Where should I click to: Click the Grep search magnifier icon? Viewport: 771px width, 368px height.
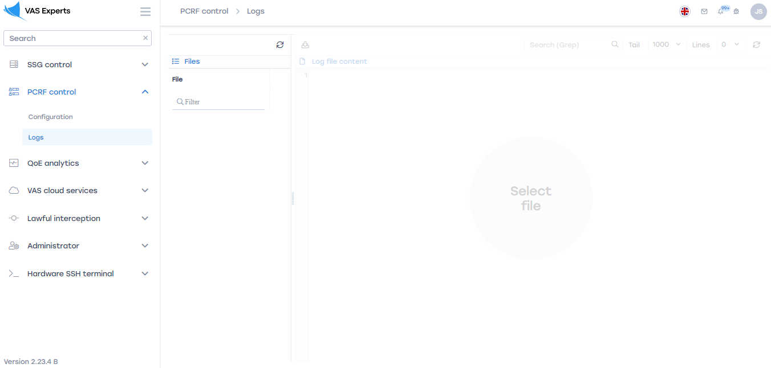[615, 44]
